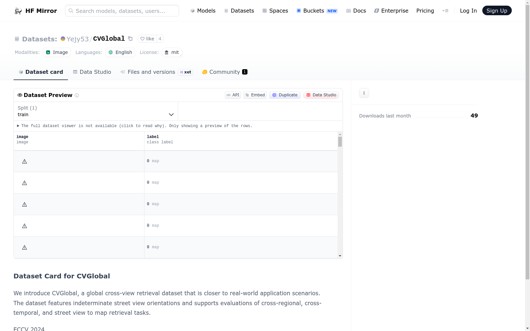Screen dimensions: 530x331
Task: Click the Dataset Card for CVGlobal heading
Action: click(62, 276)
